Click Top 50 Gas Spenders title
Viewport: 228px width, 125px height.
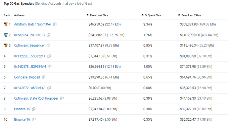tap(19, 3)
